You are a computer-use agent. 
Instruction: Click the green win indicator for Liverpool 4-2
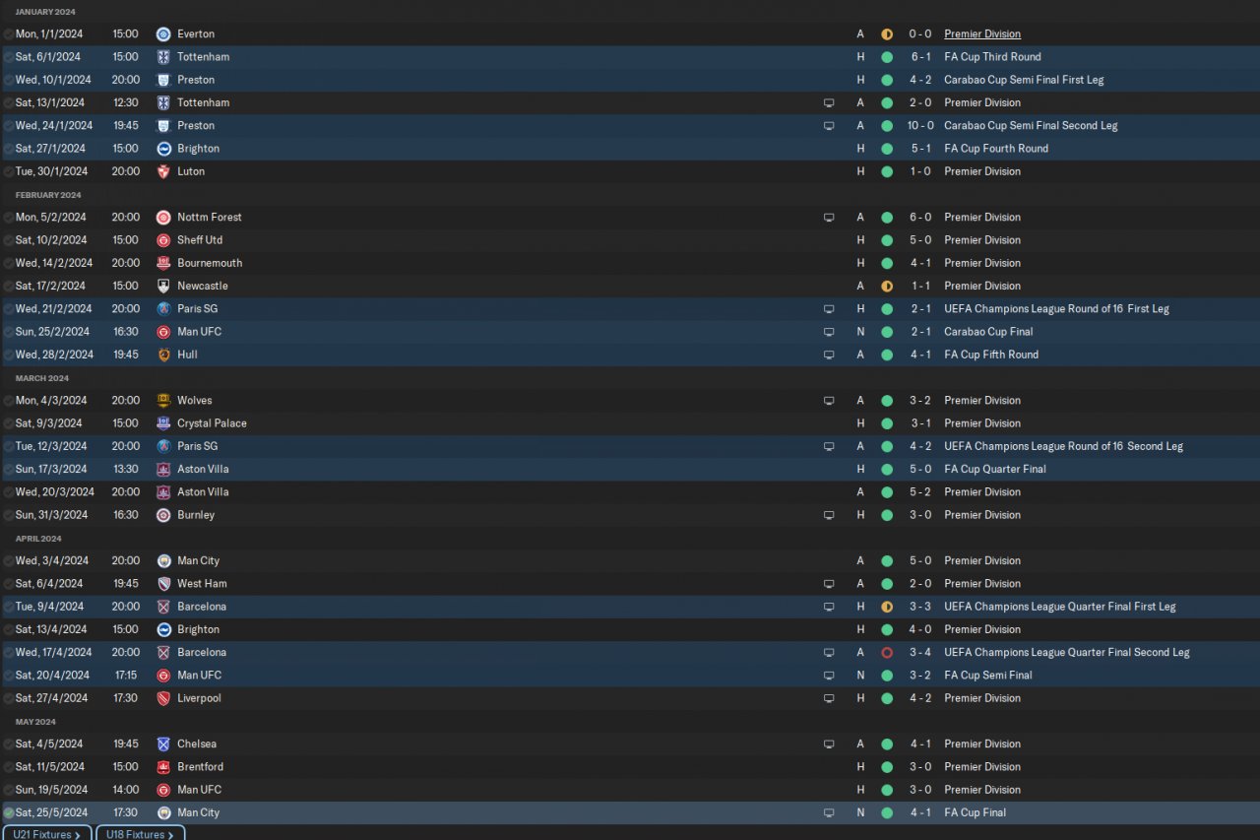(x=887, y=698)
